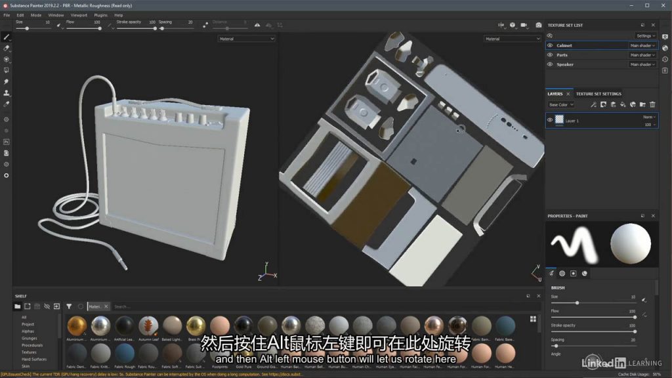Switch to the Texture Set Settings tab

pos(598,94)
